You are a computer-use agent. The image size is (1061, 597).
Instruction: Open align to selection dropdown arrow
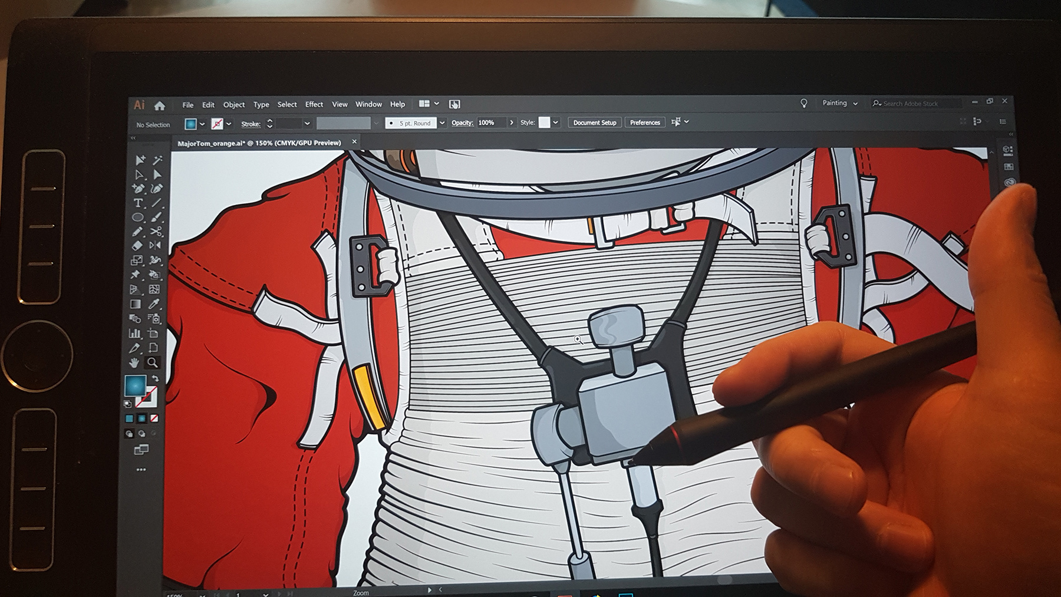(x=687, y=122)
